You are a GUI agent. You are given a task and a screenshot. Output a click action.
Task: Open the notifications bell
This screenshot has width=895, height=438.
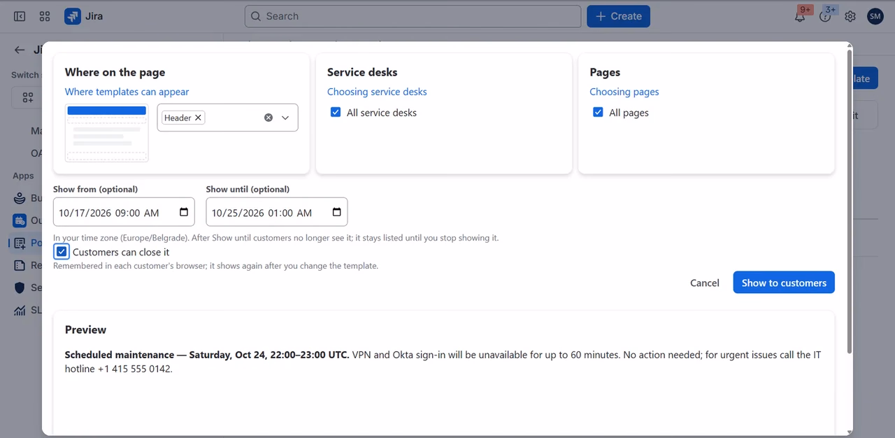pos(800,16)
